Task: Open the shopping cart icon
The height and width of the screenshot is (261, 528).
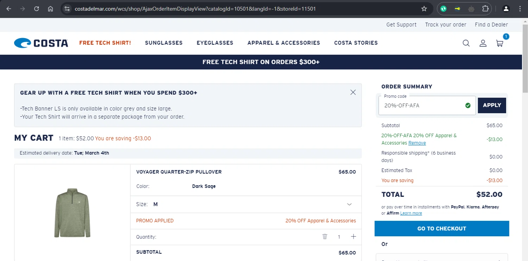Action: tap(499, 43)
